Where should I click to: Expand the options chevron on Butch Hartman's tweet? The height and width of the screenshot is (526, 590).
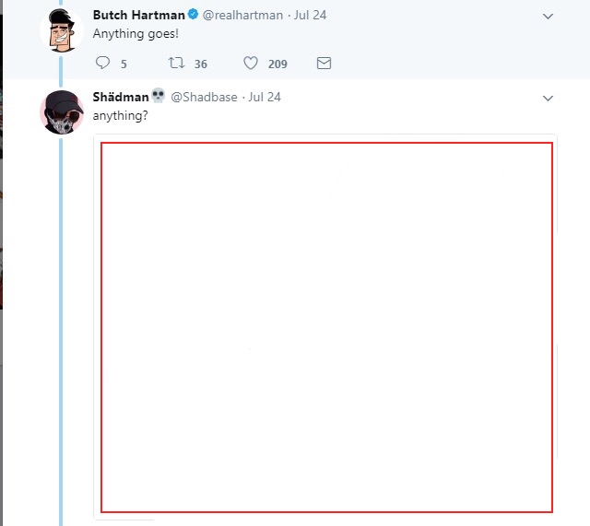pos(548,16)
